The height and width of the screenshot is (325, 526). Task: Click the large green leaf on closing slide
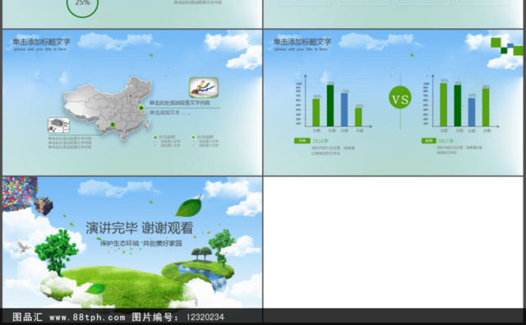point(189,206)
